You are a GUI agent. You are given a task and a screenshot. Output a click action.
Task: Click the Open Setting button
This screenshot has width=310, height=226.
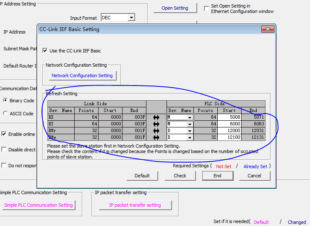click(175, 8)
